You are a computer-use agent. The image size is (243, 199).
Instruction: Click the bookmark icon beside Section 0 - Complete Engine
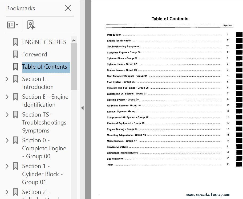15,140
